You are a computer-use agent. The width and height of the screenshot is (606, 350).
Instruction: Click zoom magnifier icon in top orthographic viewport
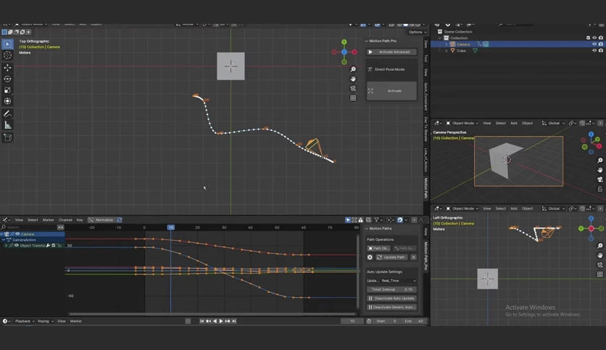click(x=353, y=69)
